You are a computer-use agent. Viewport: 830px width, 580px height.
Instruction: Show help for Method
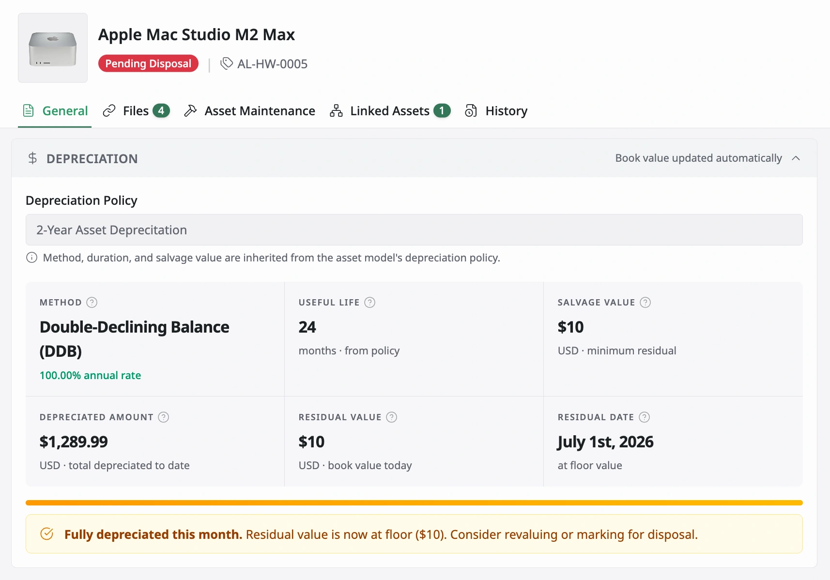click(x=92, y=303)
